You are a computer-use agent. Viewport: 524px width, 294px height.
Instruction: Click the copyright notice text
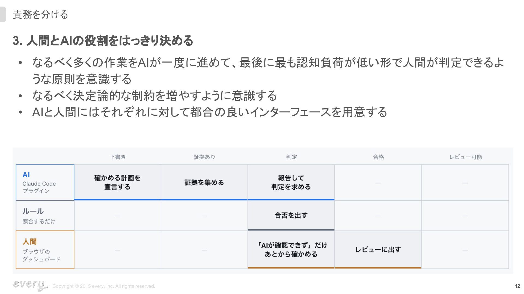(x=104, y=286)
